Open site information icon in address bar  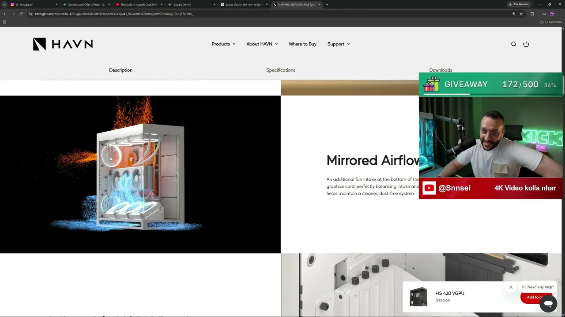tap(30, 14)
